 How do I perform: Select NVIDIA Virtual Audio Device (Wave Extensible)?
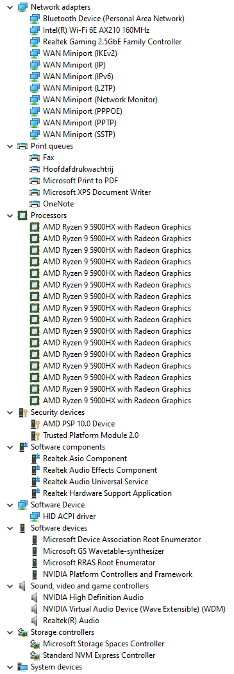(134, 609)
